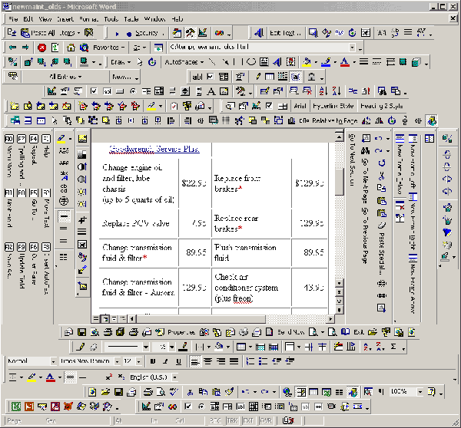Apply Superscript formatting
461x428 pixels.
(x=109, y=377)
